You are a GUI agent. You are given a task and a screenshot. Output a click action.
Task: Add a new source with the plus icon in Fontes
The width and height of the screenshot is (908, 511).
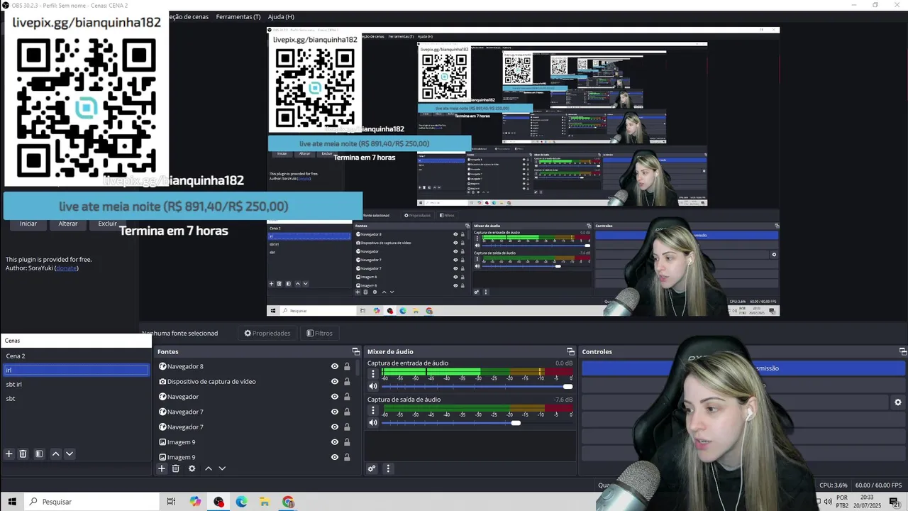click(x=162, y=468)
